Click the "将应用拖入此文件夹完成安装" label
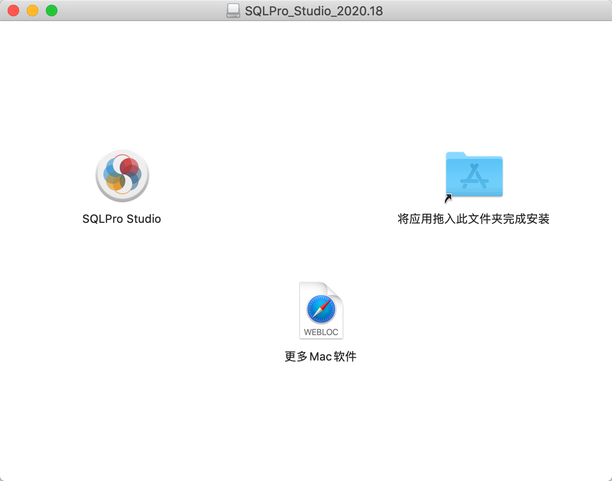 pyautogui.click(x=473, y=219)
